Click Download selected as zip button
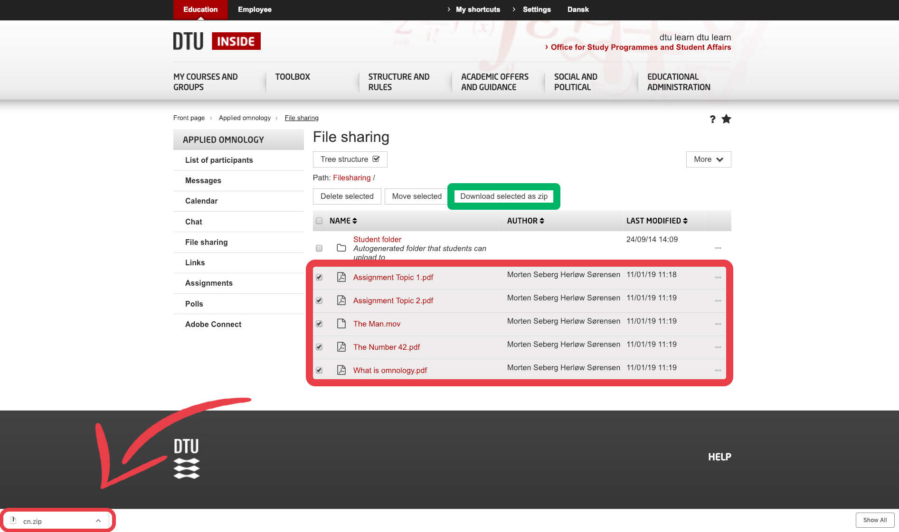 coord(503,196)
